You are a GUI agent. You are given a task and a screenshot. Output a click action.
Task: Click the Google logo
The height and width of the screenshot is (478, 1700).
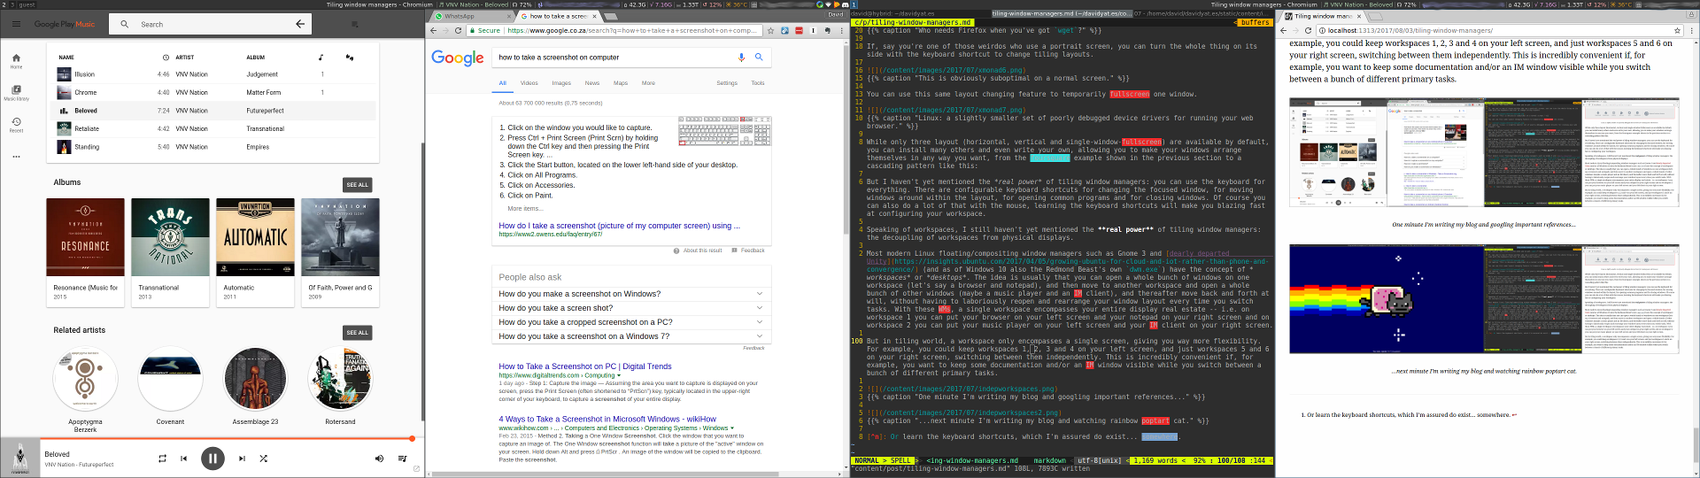pos(458,58)
